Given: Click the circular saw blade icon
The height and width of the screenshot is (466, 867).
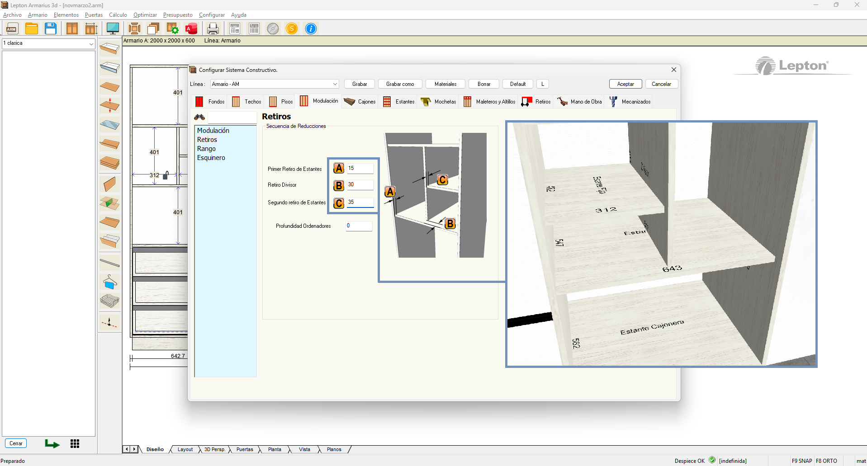Looking at the screenshot, I should (273, 28).
